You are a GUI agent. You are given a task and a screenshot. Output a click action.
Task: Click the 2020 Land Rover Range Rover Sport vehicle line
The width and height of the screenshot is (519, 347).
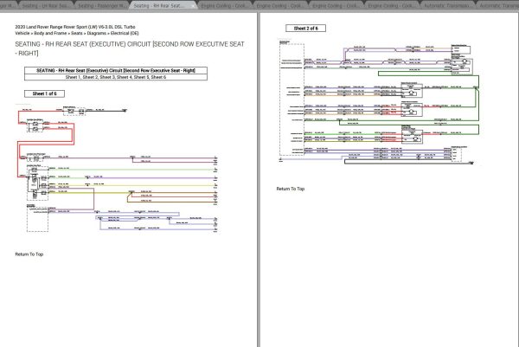tap(75, 27)
